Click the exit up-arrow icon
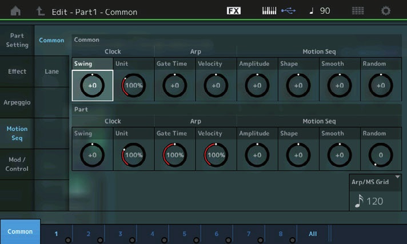 pos(40,11)
